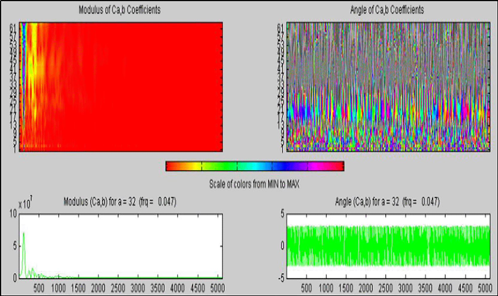Screen dimensions: 498x296
Task: Click the 'Angle (Ca,b) for a = 32' title
Action: click(387, 202)
